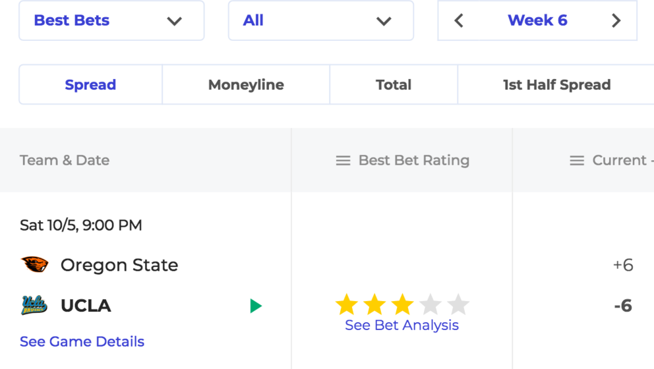654x369 pixels.
Task: Click the Week 6 label
Action: 537,20
